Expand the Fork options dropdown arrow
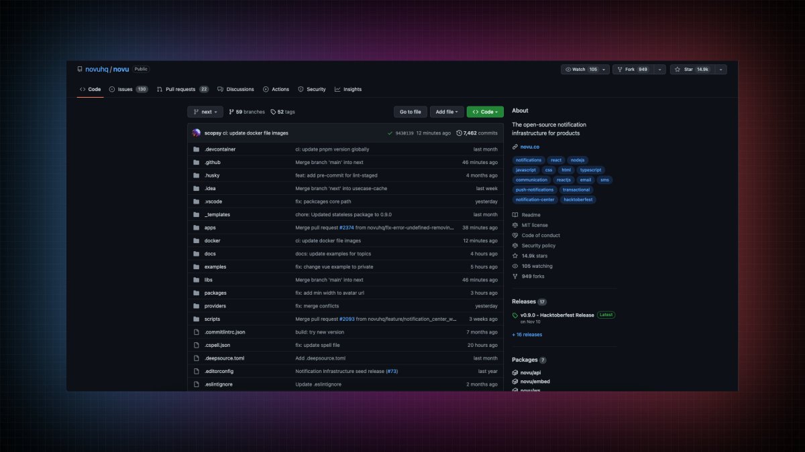 (x=661, y=70)
